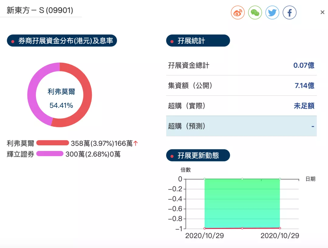The width and height of the screenshot is (328, 248).
Task: Click the Twitter share icon
Action: pos(272,13)
